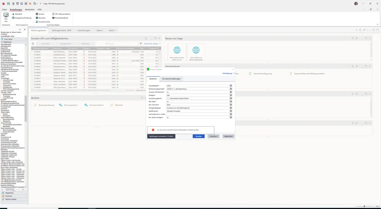Screen dimensions: 381x209
Task: Open Anlagenbuchhaltung settings in the ribbon
Action: click(21, 18)
